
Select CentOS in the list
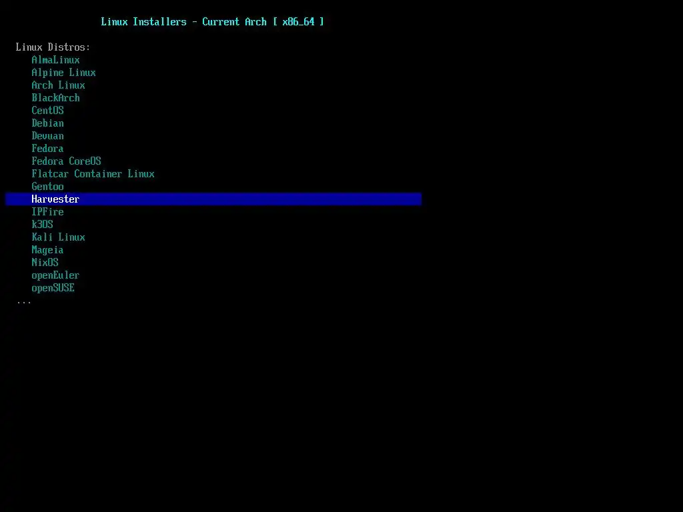coord(47,111)
